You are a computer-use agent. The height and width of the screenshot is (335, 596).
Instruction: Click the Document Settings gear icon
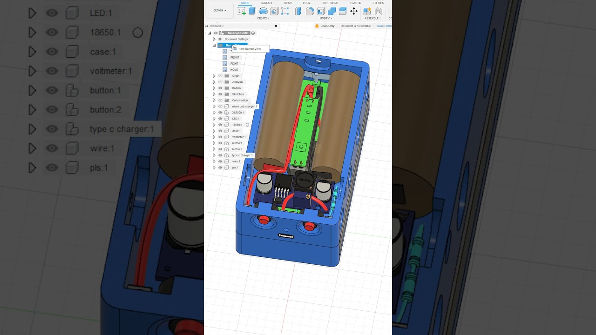click(220, 39)
